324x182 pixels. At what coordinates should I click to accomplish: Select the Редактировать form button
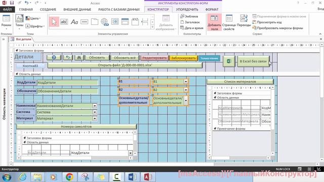(x=154, y=58)
